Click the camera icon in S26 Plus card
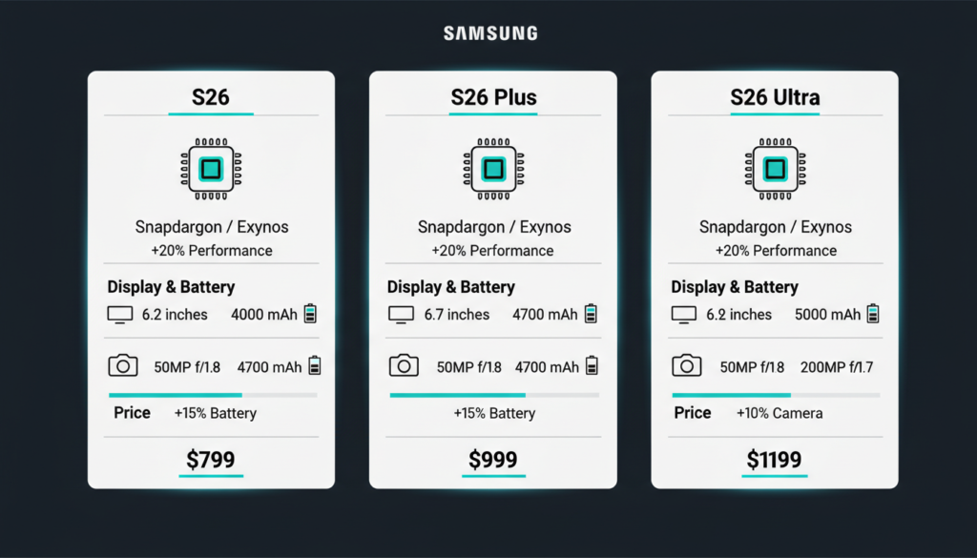Screen dimensions: 977x558 pyautogui.click(x=404, y=366)
